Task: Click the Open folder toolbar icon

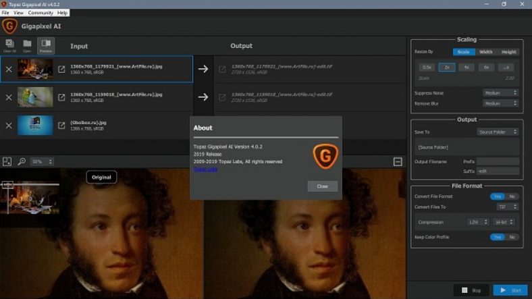Action: click(x=27, y=46)
